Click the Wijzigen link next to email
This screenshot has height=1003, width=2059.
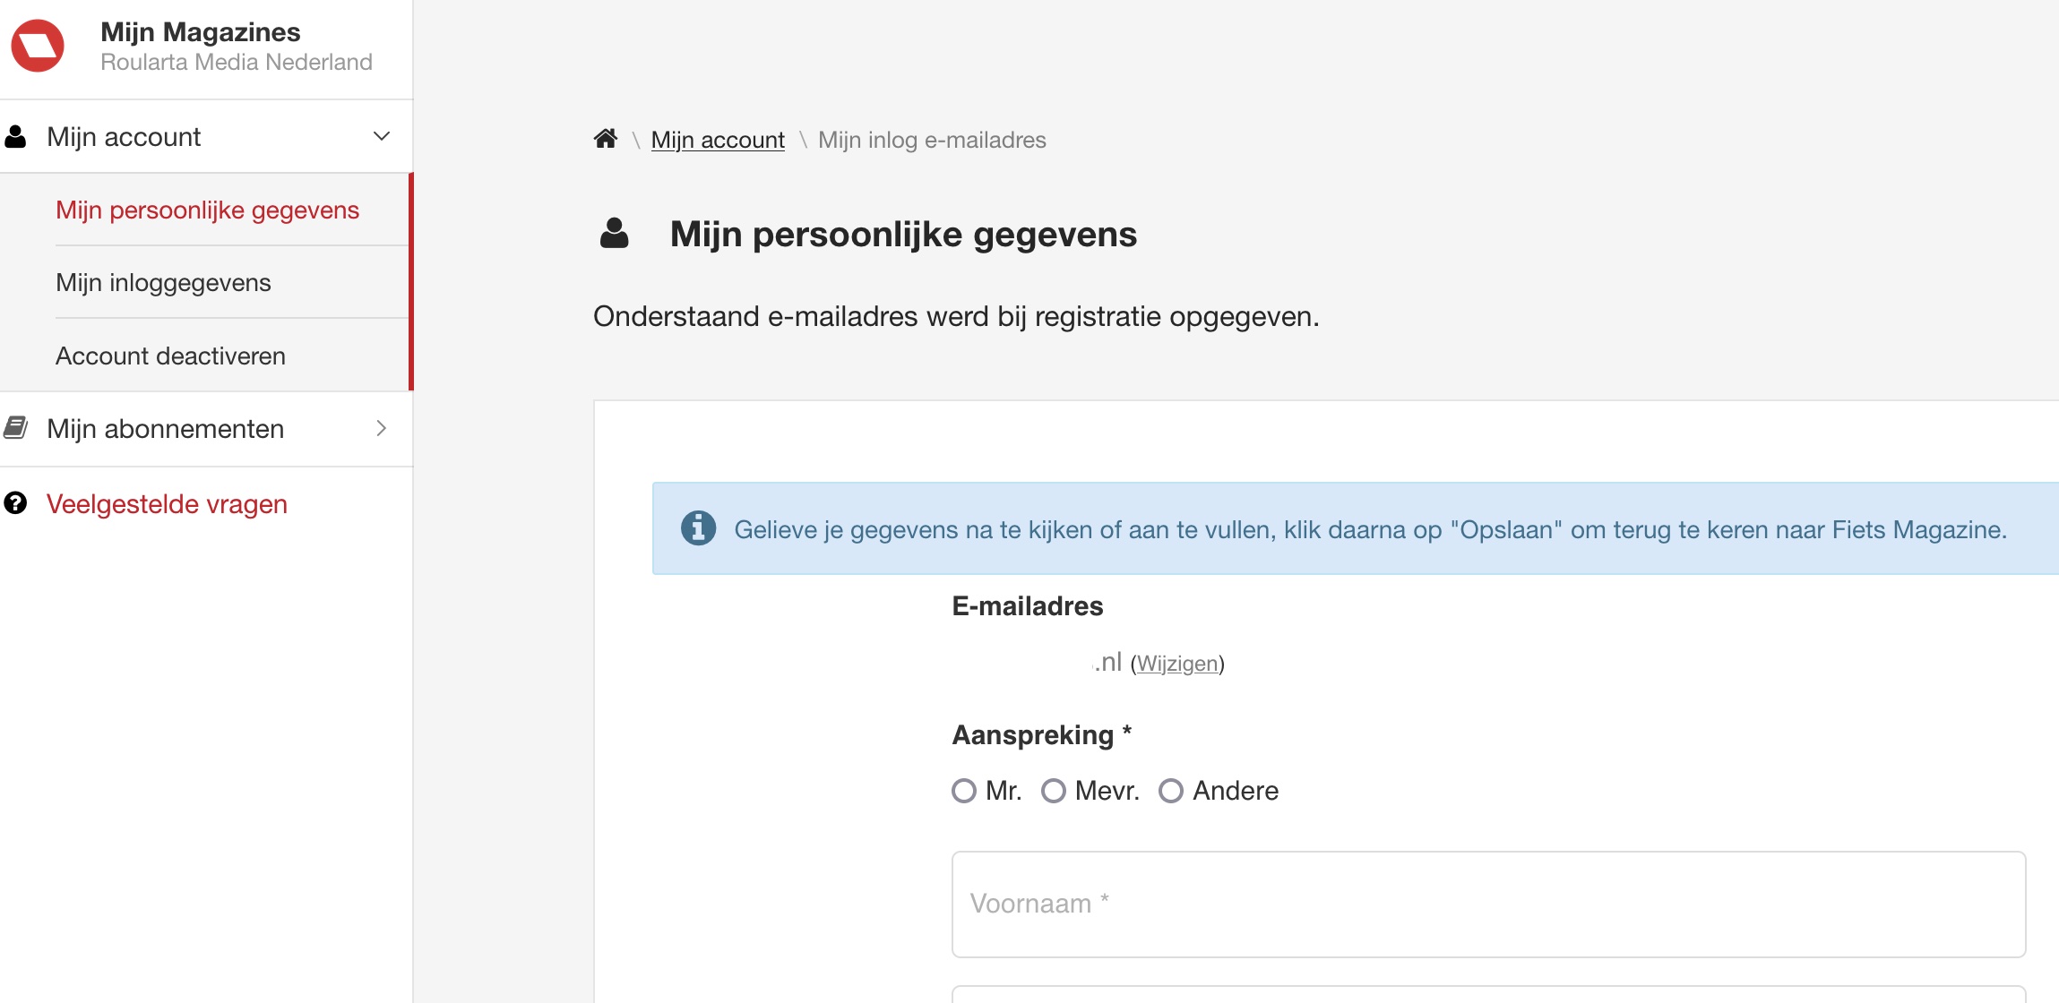pos(1176,664)
